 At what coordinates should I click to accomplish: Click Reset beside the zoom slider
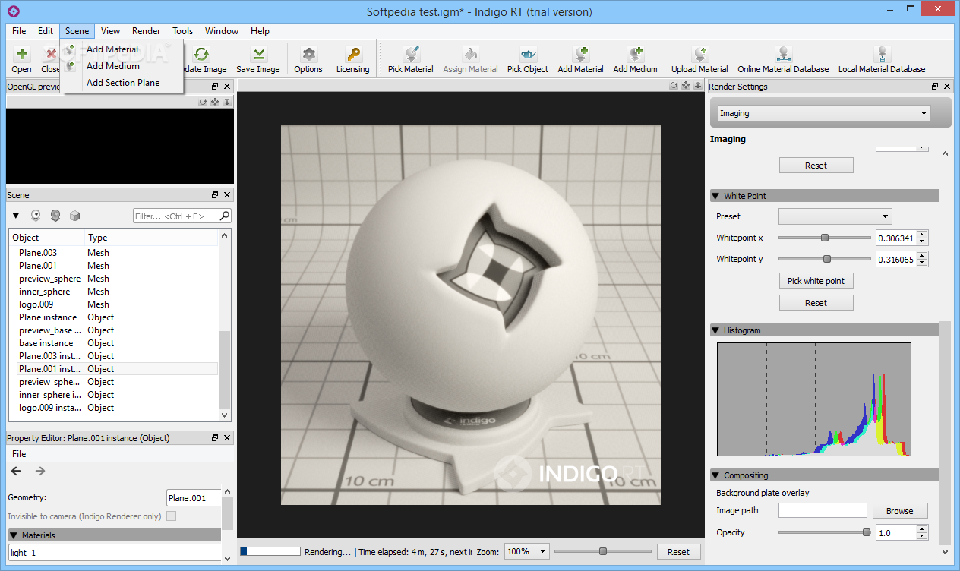678,552
